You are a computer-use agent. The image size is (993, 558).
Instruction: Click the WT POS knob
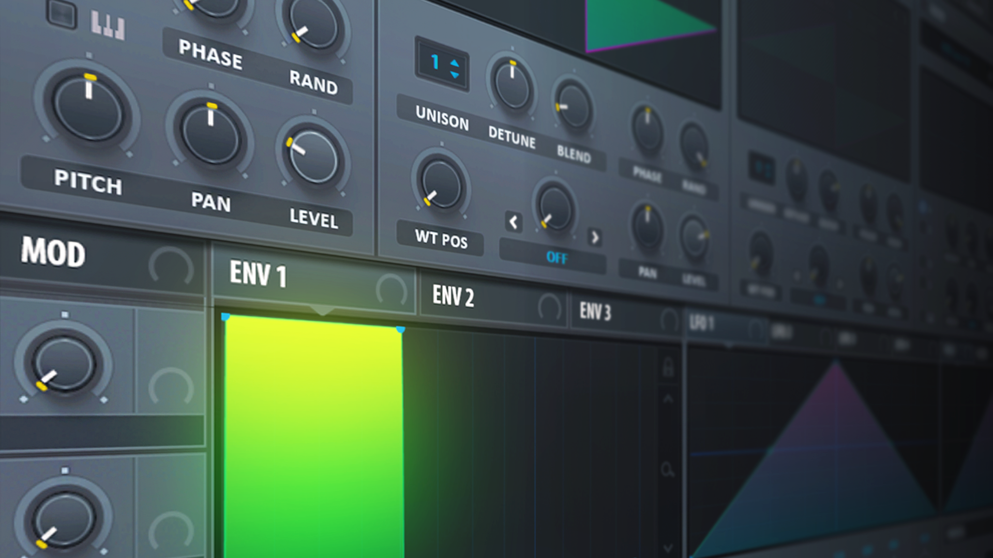[441, 183]
